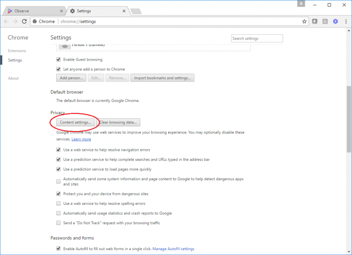Click the vertical scrollbar thumb
The height and width of the screenshot is (255, 352).
click(348, 119)
